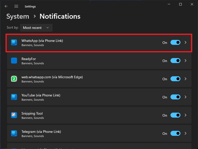Click "Banners, Sounds" under YouTube

coord(33,100)
